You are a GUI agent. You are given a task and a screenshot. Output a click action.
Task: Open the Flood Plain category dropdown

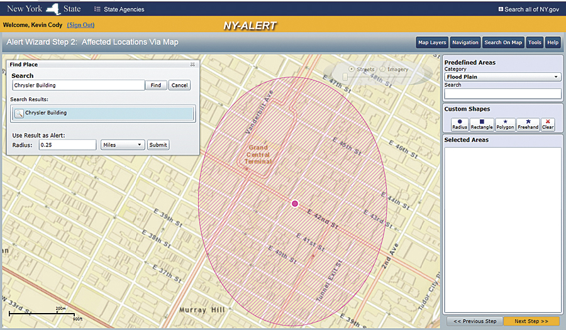point(502,77)
